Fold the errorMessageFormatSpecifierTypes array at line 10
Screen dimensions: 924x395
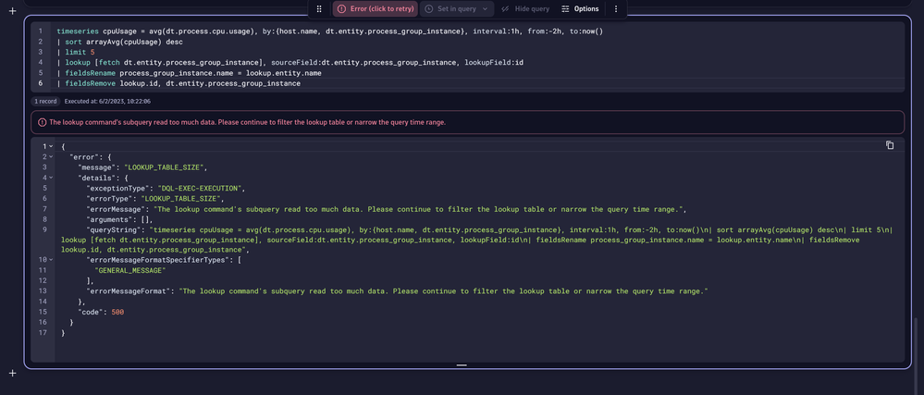pos(50,259)
